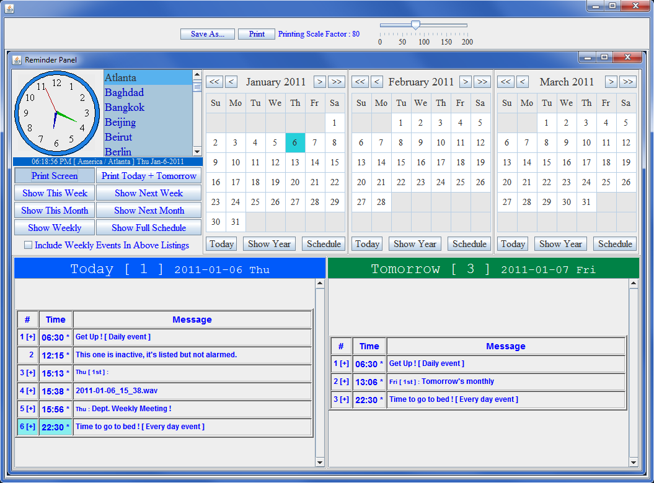654x483 pixels.
Task: Expand the 22:30 bedtime event in Today
Action: [28, 427]
